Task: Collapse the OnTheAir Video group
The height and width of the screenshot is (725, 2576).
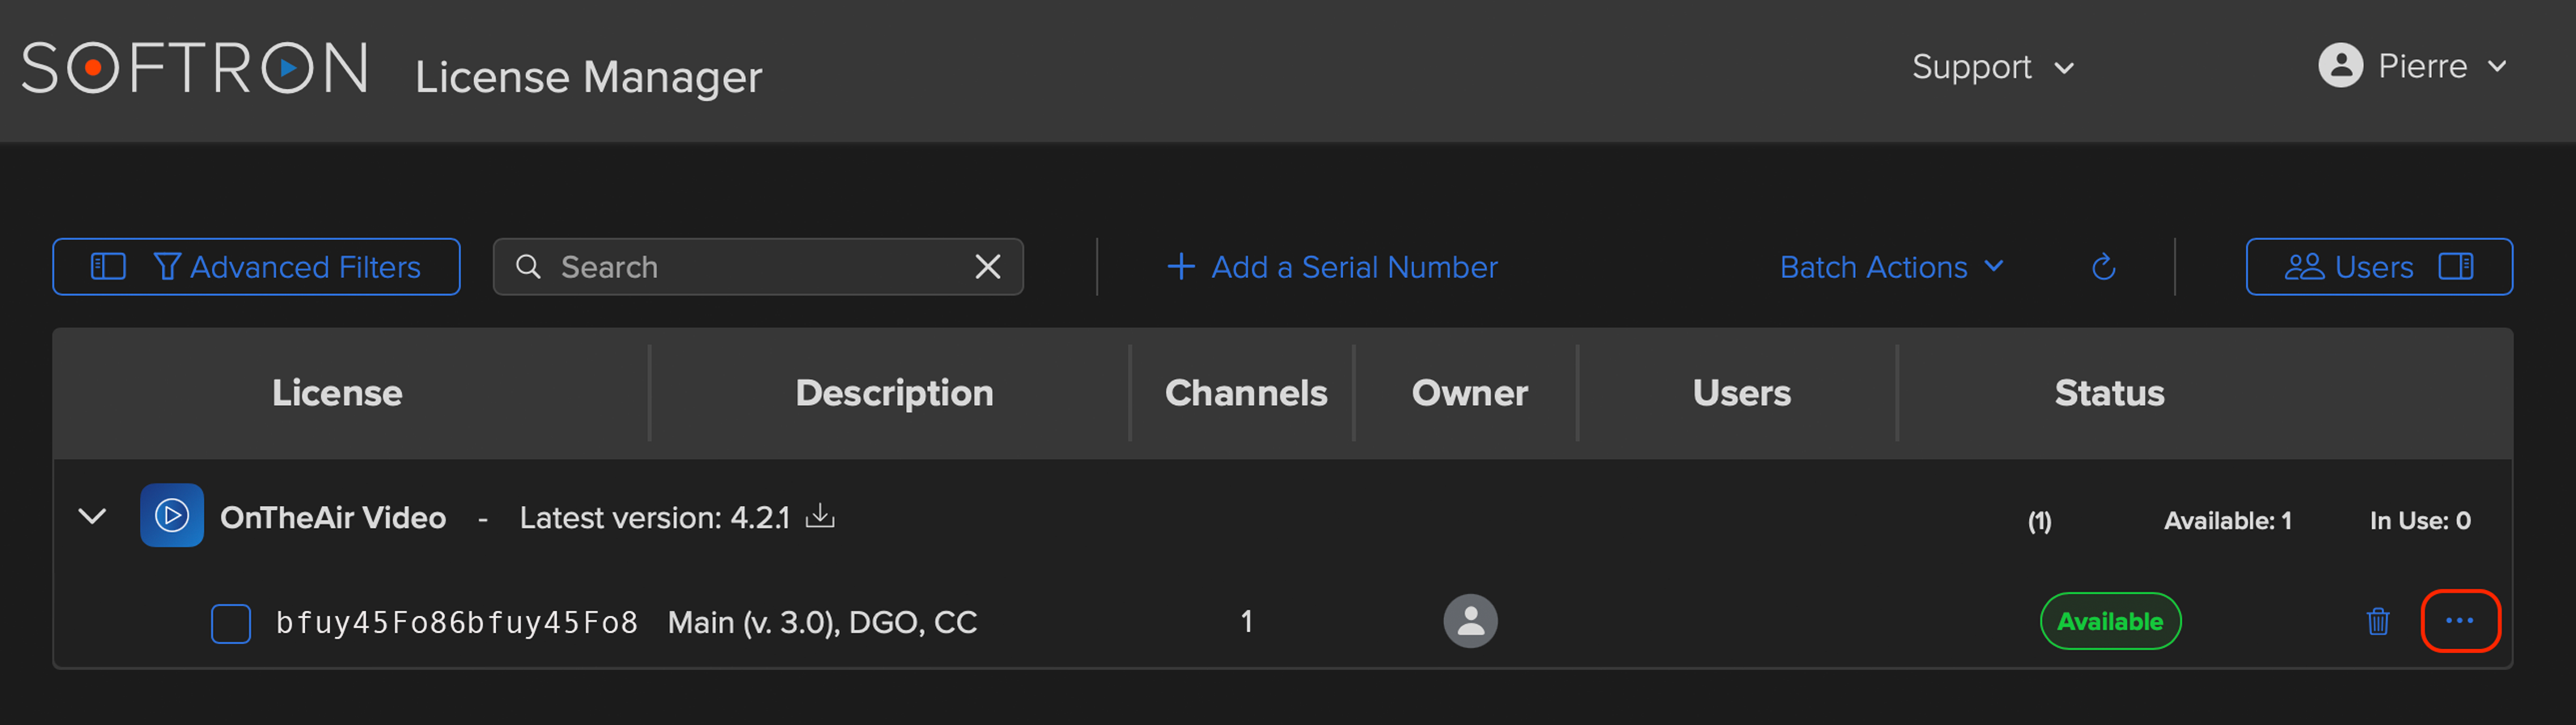Action: pyautogui.click(x=92, y=516)
